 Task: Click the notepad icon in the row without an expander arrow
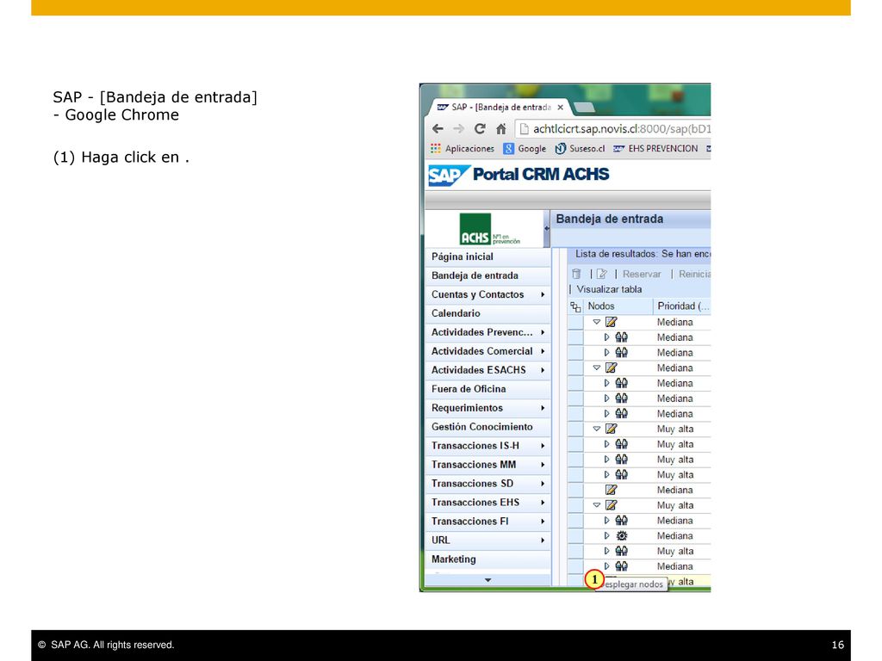click(x=611, y=490)
